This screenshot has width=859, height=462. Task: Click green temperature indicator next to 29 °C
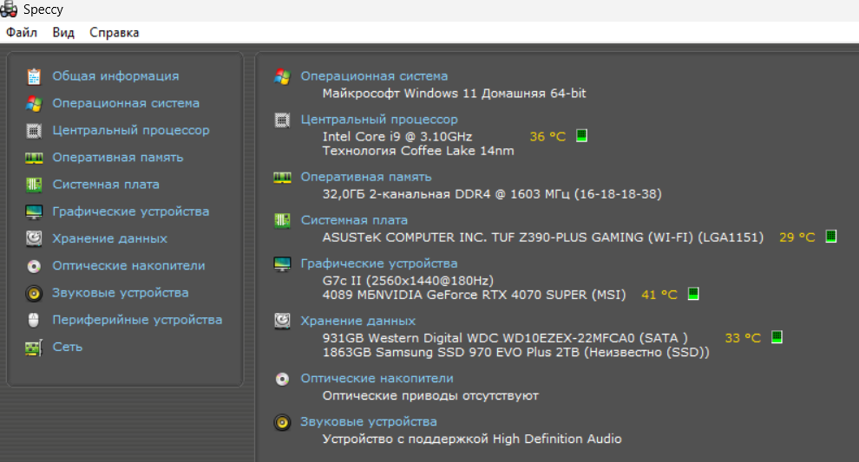point(831,236)
